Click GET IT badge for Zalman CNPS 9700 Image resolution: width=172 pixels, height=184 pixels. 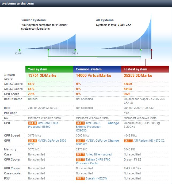pos(80,159)
